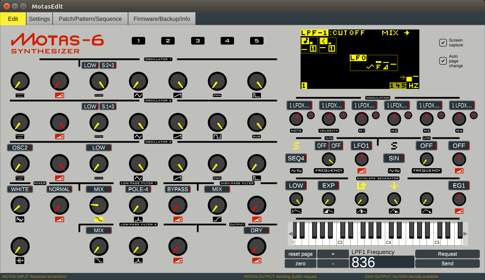The image size is (485, 280).
Task: Click Oscillator 1 pulse wave icon
Action: pyautogui.click(x=257, y=95)
